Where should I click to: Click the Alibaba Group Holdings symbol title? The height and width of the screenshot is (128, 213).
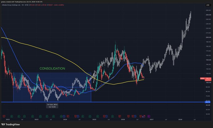(x=11, y=5)
